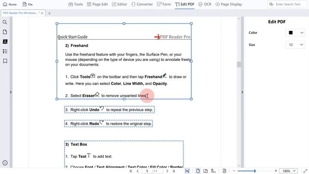The width and height of the screenshot is (309, 174).
Task: Open the Editor tab
Action: (x=120, y=4)
